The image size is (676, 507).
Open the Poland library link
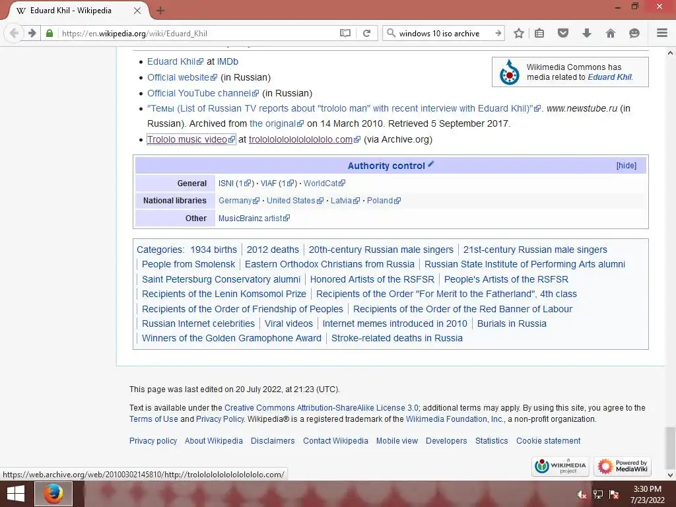384,201
